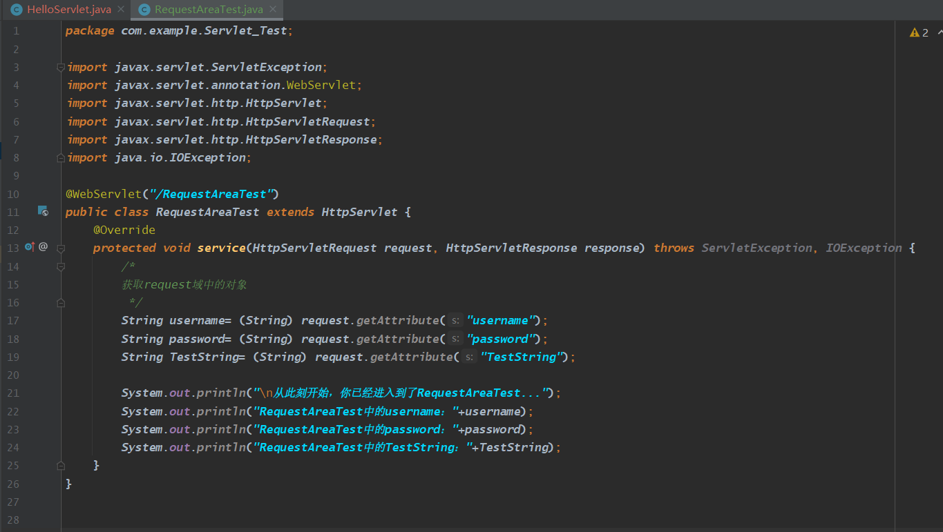Click the "username" string on line 17
This screenshot has width=943, height=532.
[502, 320]
